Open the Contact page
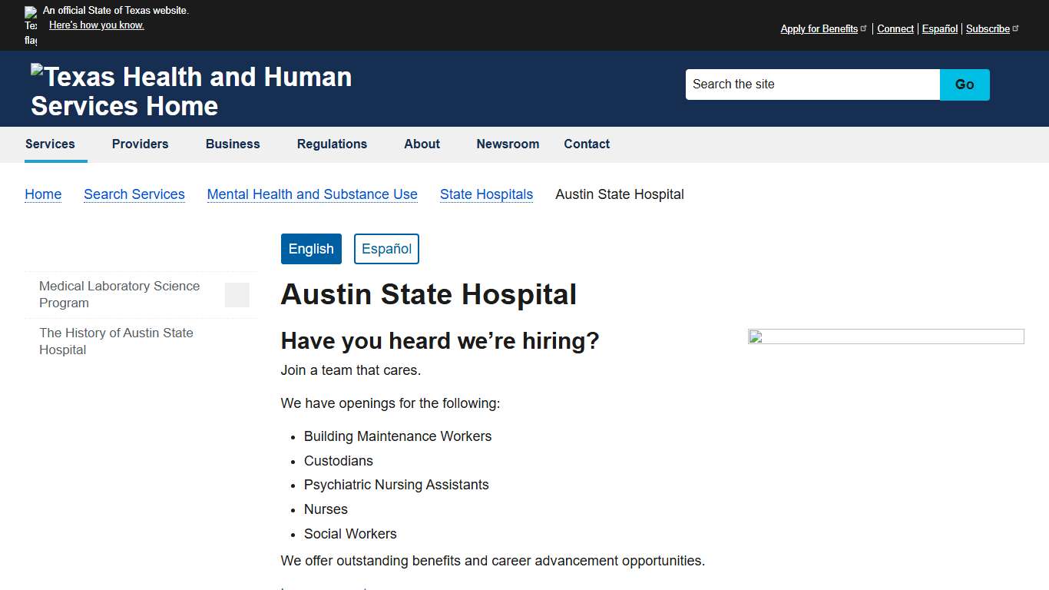The height and width of the screenshot is (590, 1049). click(587, 144)
